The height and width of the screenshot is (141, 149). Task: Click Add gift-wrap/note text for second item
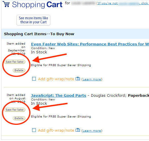56,131
